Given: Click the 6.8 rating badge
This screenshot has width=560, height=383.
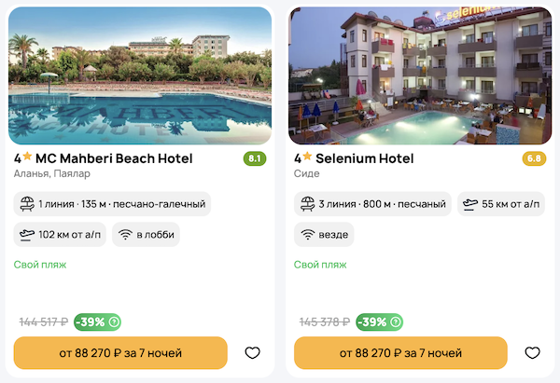Looking at the screenshot, I should 534,158.
